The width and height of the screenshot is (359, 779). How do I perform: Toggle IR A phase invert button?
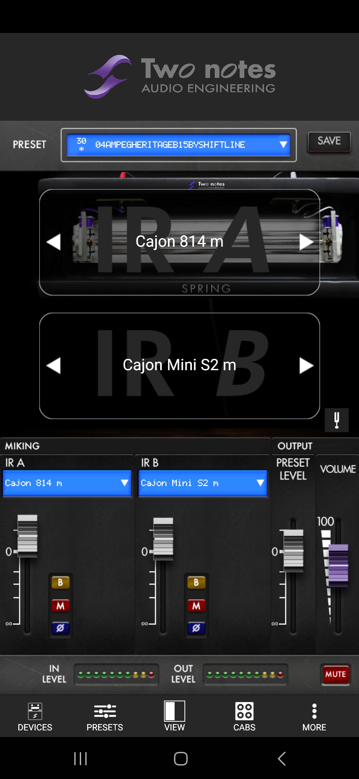[60, 628]
